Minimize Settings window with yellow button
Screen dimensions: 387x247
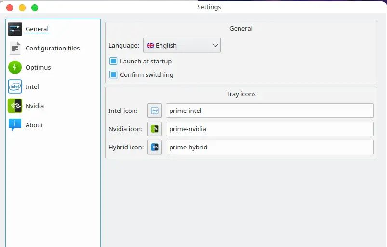coord(22,8)
